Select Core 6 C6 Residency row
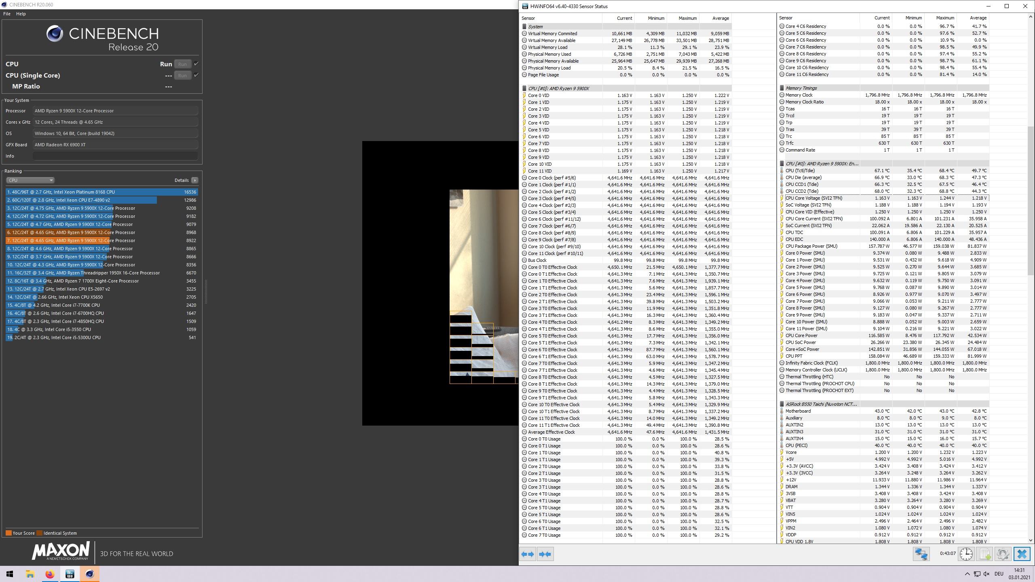The image size is (1035, 582). (883, 40)
